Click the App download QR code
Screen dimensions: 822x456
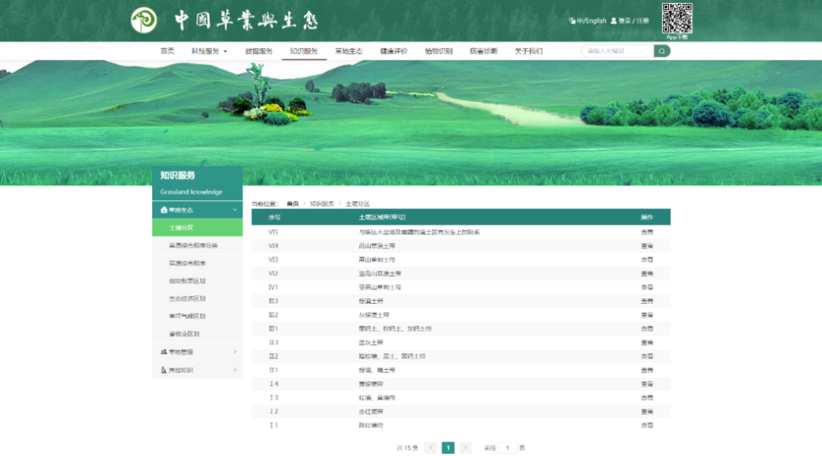click(x=677, y=18)
